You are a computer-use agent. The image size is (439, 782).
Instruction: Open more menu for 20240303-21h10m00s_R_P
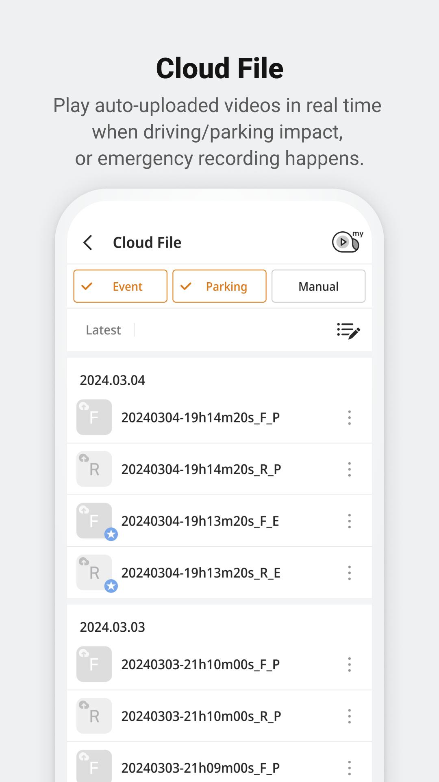coord(349,716)
